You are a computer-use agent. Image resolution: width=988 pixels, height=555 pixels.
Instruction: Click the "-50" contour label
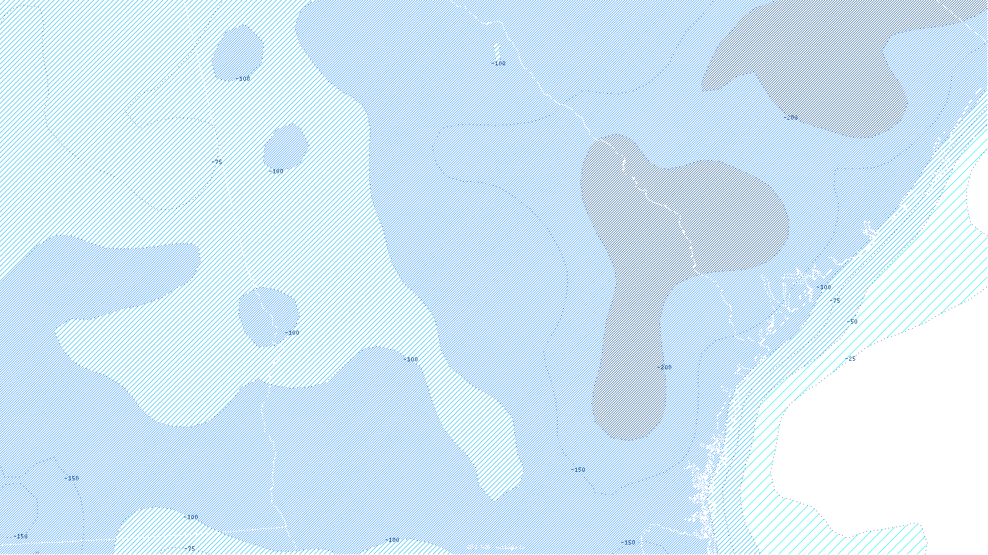pos(852,322)
